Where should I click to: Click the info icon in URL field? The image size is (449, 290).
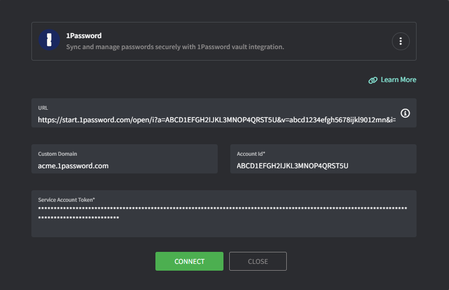(x=405, y=113)
